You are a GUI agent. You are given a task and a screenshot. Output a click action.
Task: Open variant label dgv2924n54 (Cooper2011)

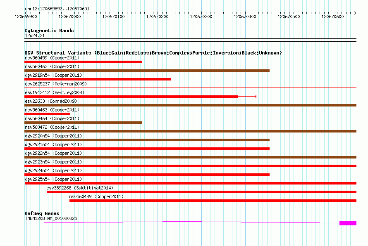(53, 170)
